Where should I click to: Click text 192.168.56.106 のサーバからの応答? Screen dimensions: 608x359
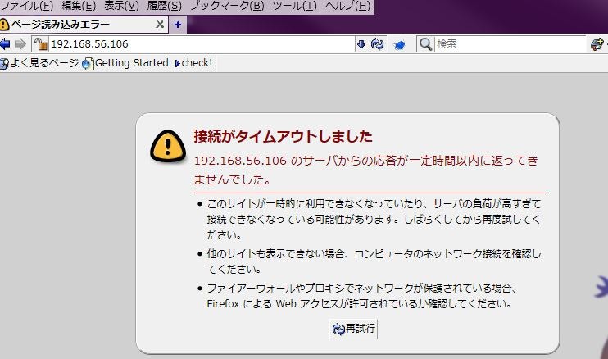365,170
